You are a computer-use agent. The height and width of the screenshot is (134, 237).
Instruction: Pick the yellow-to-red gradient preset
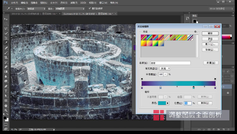[x=143, y=43]
